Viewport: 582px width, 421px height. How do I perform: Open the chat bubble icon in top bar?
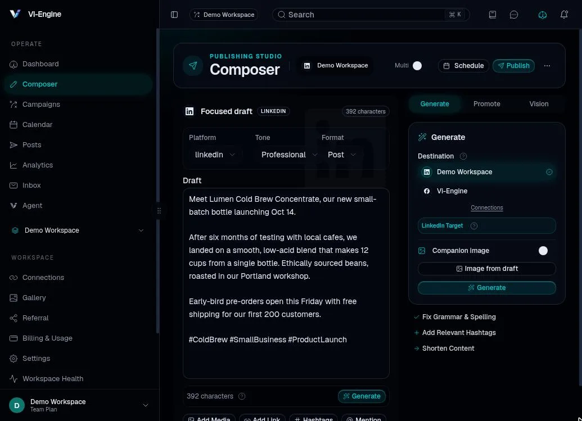(514, 15)
